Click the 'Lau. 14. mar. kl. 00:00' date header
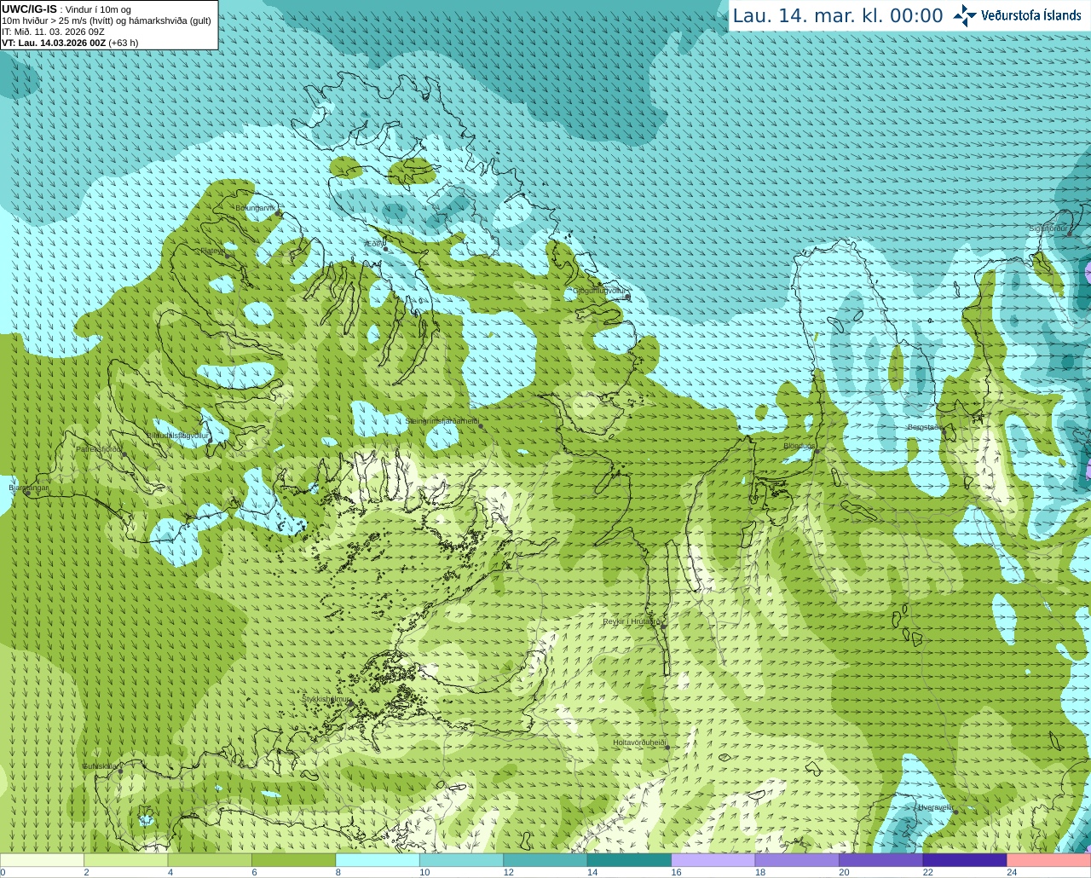This screenshot has width=1091, height=878. [838, 16]
